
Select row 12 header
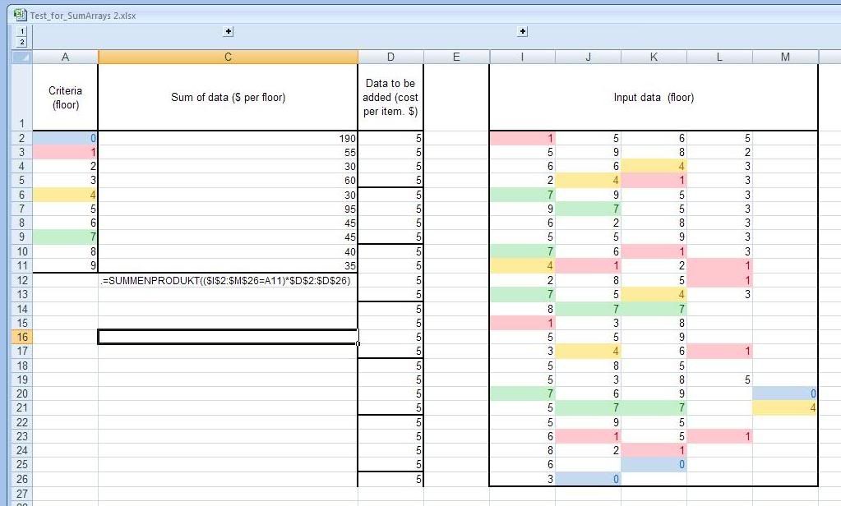[22, 280]
